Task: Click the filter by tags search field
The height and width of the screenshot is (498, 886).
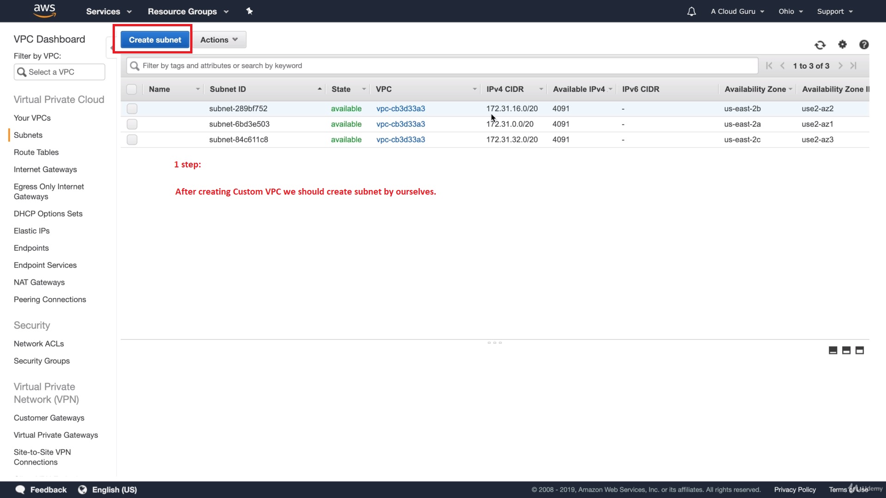Action: (443, 65)
